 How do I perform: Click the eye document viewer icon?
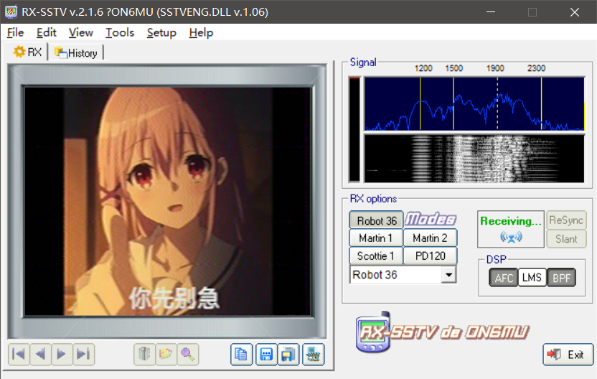[314, 355]
